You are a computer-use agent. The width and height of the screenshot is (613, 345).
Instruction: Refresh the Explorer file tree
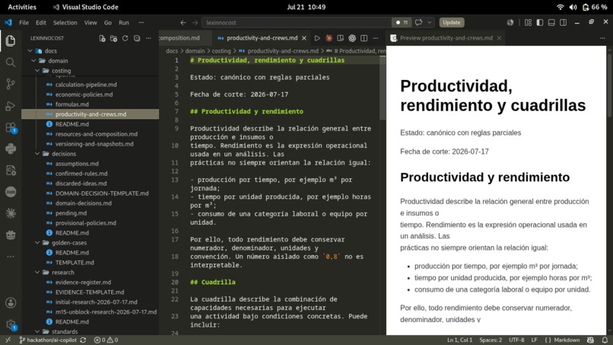[x=125, y=38]
